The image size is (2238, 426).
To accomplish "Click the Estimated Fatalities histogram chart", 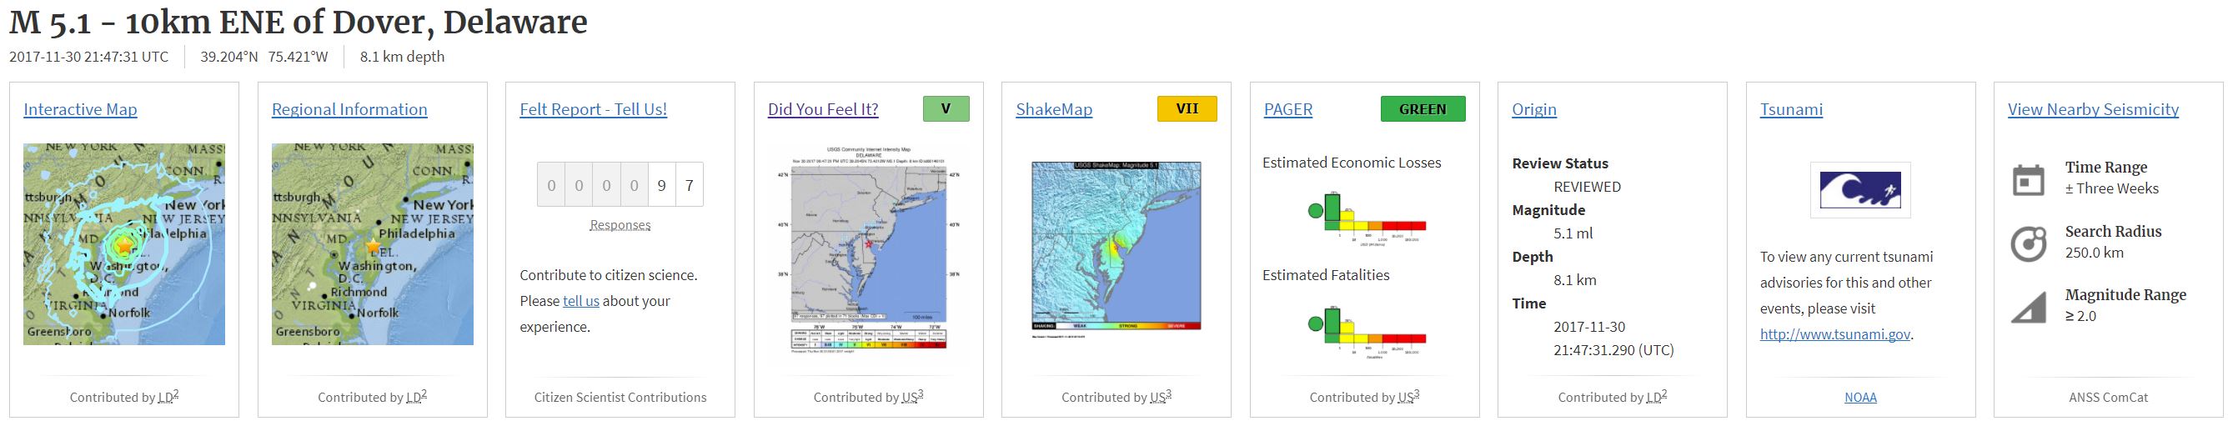I will [1366, 330].
